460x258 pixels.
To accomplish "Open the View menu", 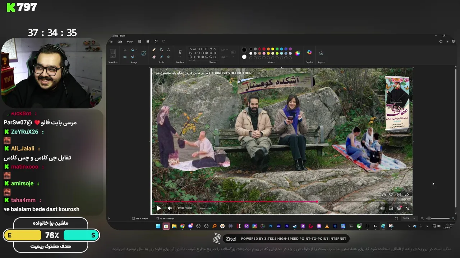I will click(x=130, y=42).
